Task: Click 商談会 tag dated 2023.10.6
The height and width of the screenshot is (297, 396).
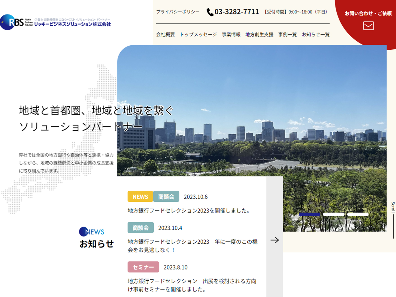Action: (x=166, y=196)
